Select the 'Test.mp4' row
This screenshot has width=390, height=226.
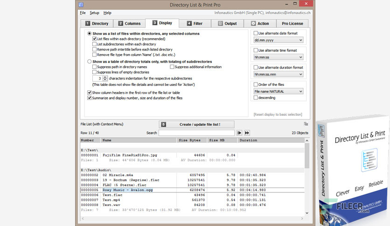[192, 200]
